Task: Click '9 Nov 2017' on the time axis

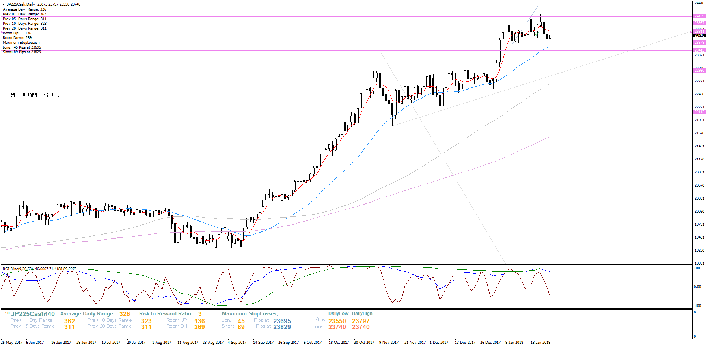Action: coord(389,343)
